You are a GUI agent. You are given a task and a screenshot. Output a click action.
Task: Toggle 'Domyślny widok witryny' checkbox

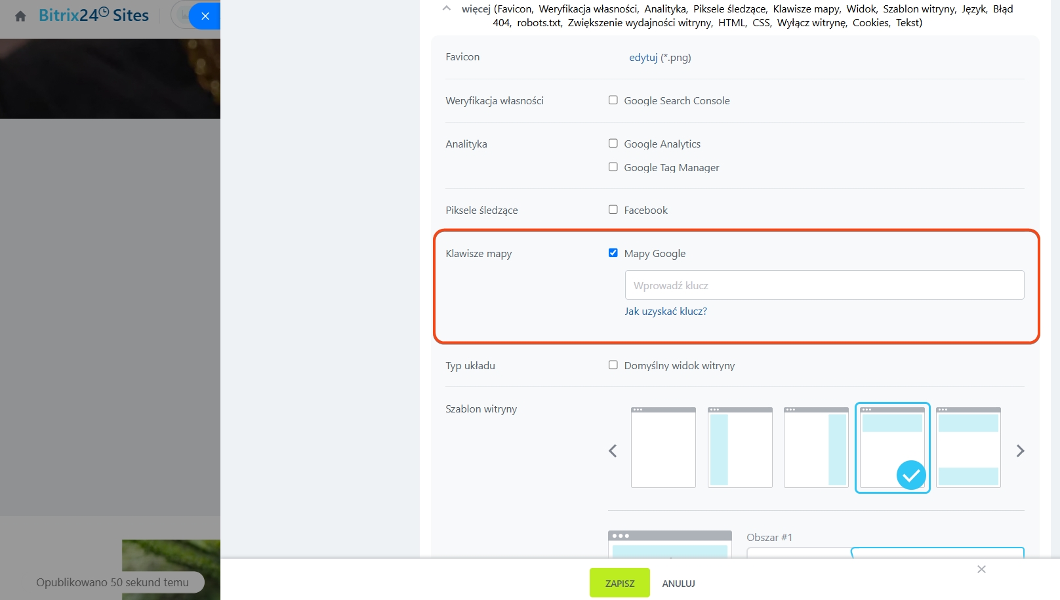613,365
